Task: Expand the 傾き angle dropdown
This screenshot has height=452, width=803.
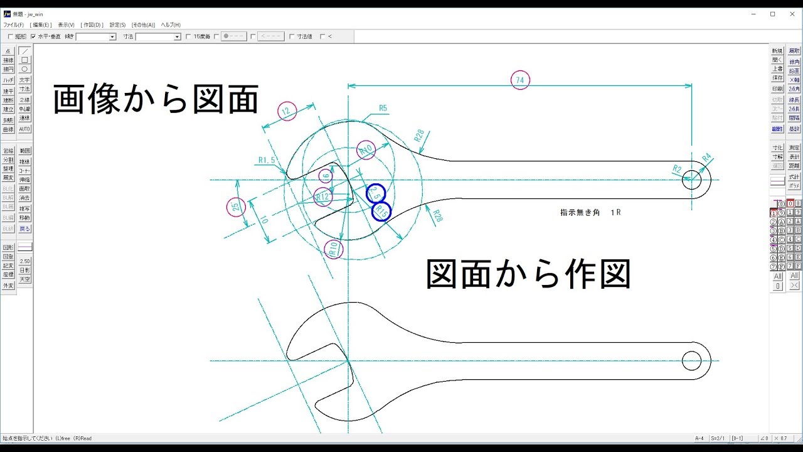Action: (x=113, y=37)
